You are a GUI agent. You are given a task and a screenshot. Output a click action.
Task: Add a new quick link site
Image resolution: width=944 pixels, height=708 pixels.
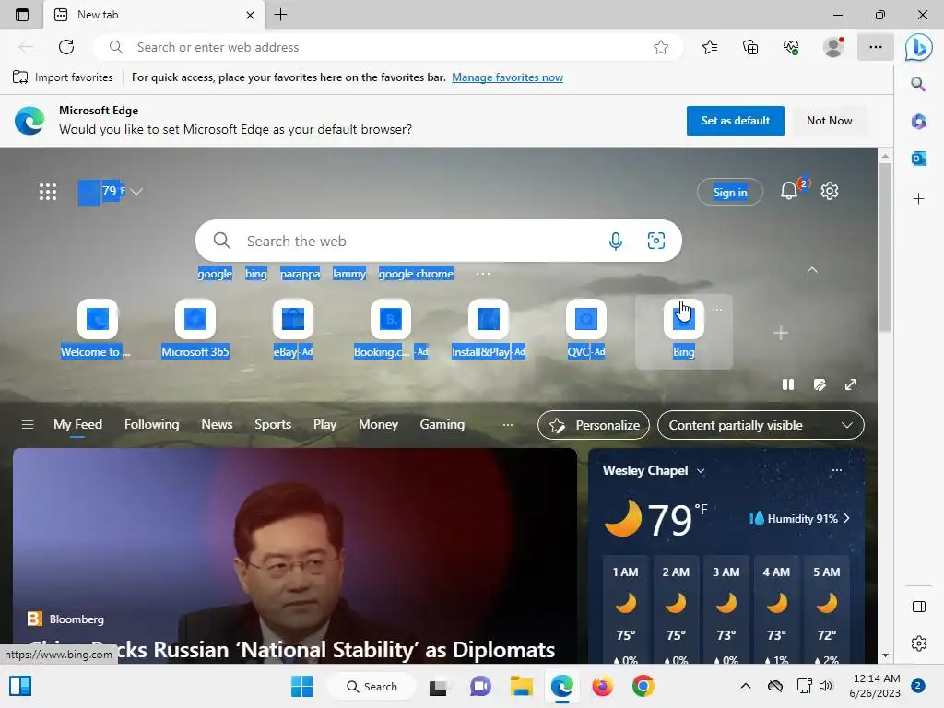[781, 333]
